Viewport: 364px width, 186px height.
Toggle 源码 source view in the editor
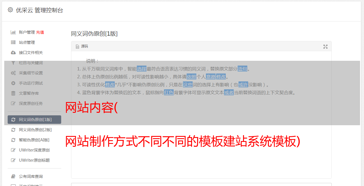click(82, 46)
